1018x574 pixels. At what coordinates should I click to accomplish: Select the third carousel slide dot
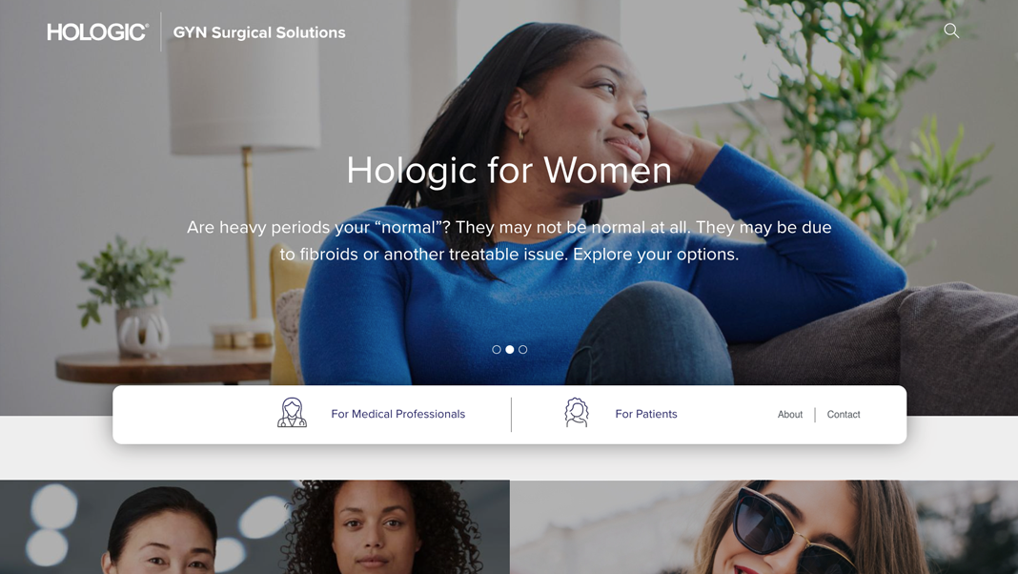coord(522,349)
